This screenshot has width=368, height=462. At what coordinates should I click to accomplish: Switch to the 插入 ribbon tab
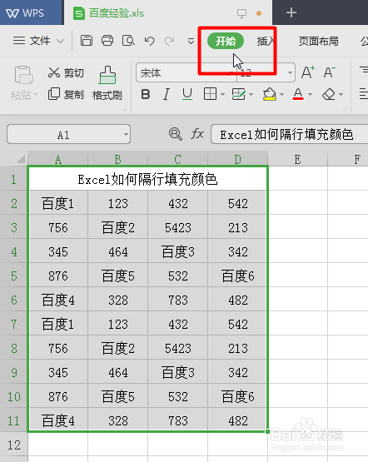tap(266, 42)
